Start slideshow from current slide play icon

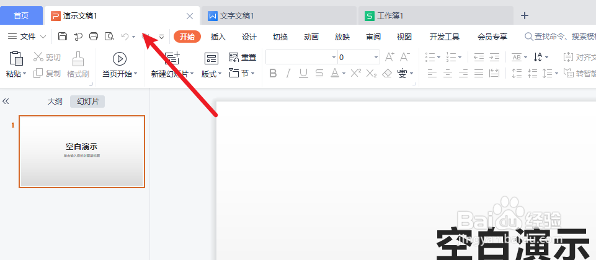119,59
